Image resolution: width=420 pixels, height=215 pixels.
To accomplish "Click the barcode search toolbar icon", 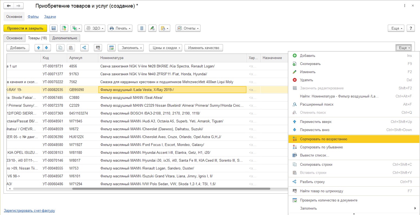I will [98, 48].
